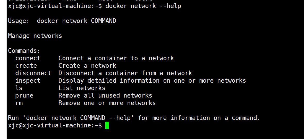Click the 'ls' command name
304x139 pixels.
pyautogui.click(x=19, y=88)
